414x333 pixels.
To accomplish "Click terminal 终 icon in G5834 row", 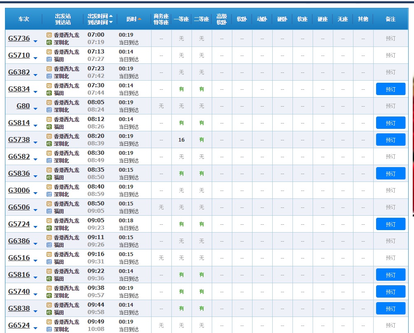I will click(49, 93).
